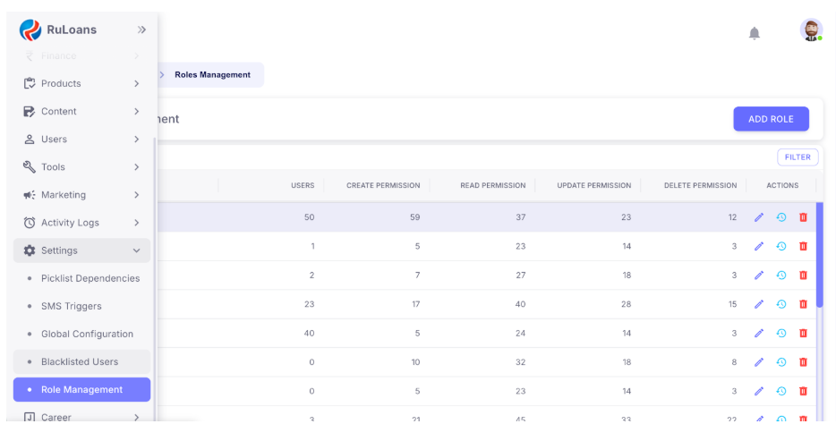
Task: Collapse the sidebar using double chevron
Action: 141,30
